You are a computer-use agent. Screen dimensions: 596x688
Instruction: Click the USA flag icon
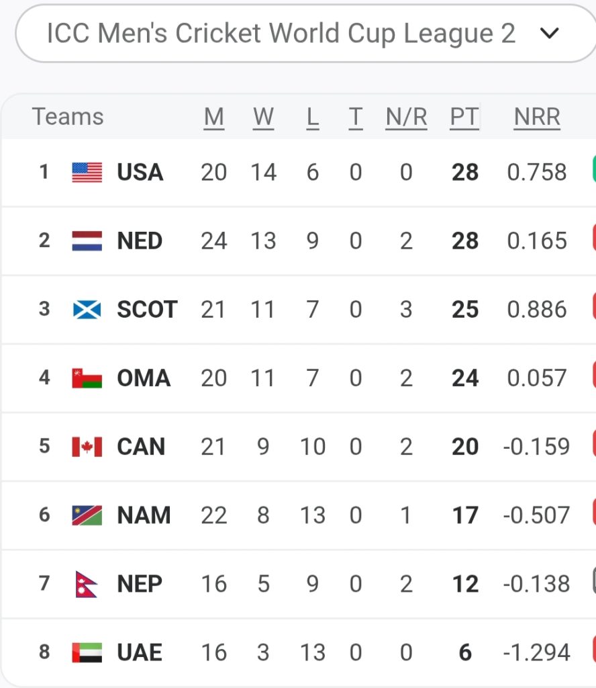pyautogui.click(x=87, y=173)
